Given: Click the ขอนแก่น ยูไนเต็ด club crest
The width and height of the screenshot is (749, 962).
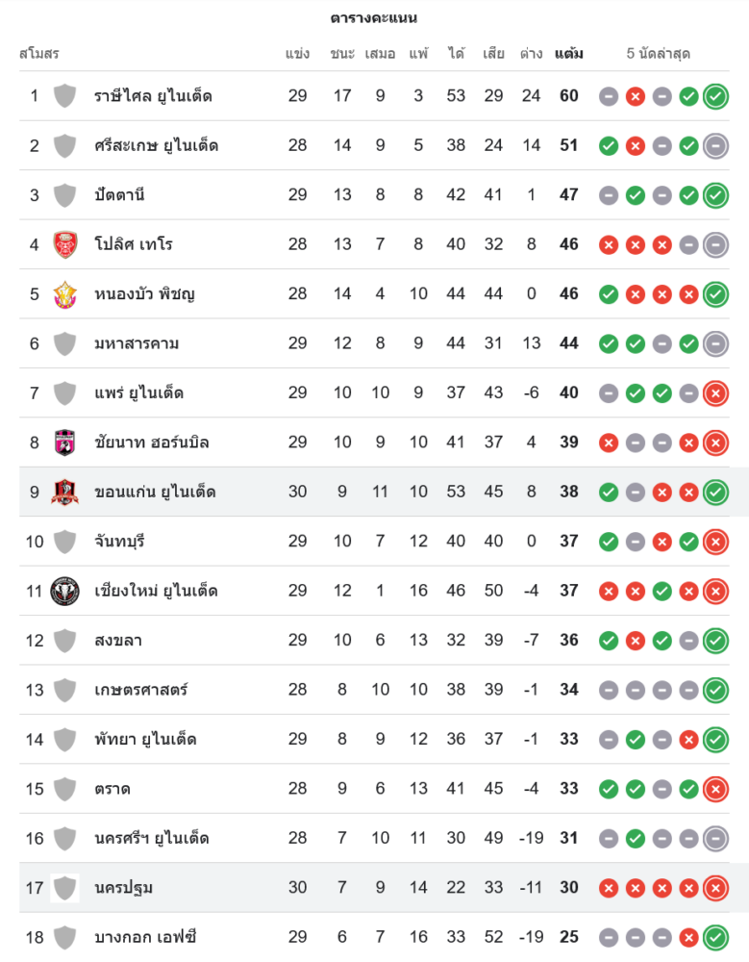Looking at the screenshot, I should point(64,492).
